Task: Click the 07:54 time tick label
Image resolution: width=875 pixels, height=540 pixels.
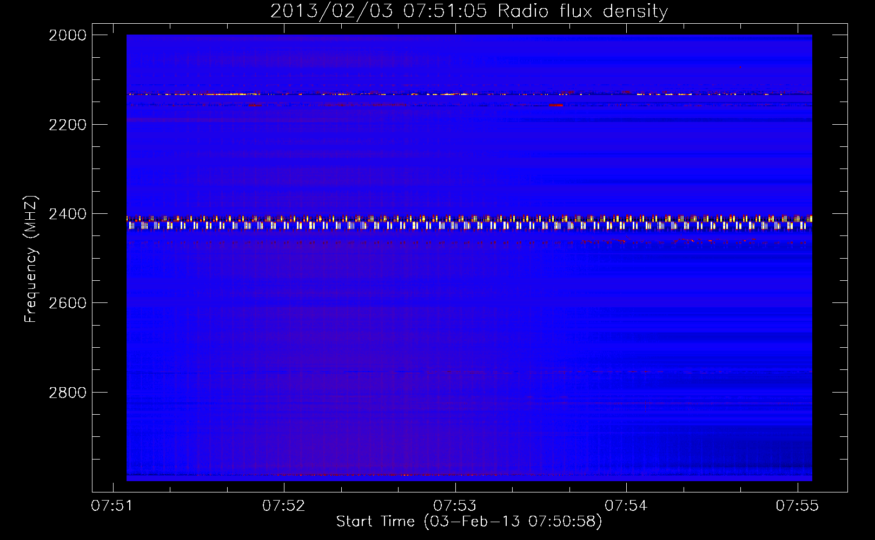Action: (627, 505)
